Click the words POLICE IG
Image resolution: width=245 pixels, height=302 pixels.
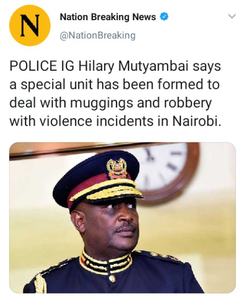[x=41, y=66]
